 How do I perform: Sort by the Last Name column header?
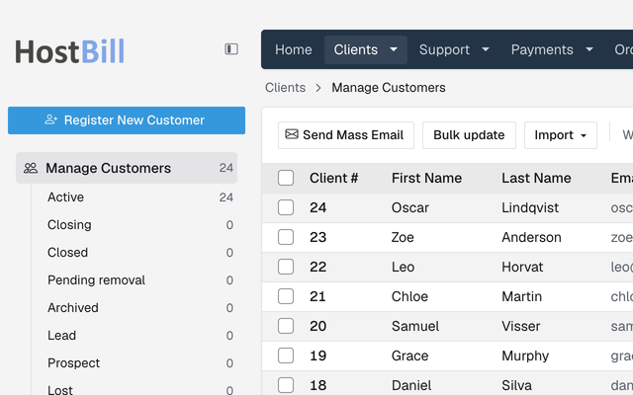(x=536, y=178)
